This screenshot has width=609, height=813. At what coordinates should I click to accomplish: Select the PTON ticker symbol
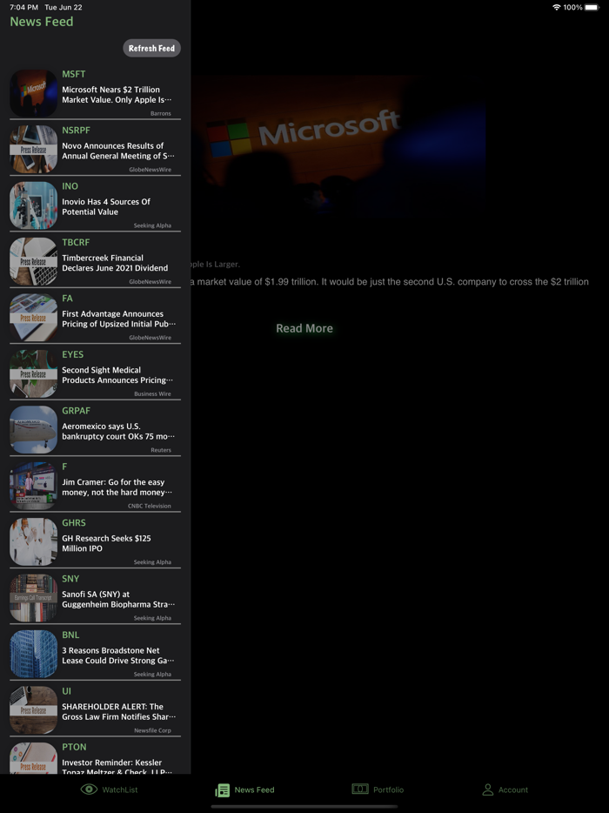tap(74, 747)
